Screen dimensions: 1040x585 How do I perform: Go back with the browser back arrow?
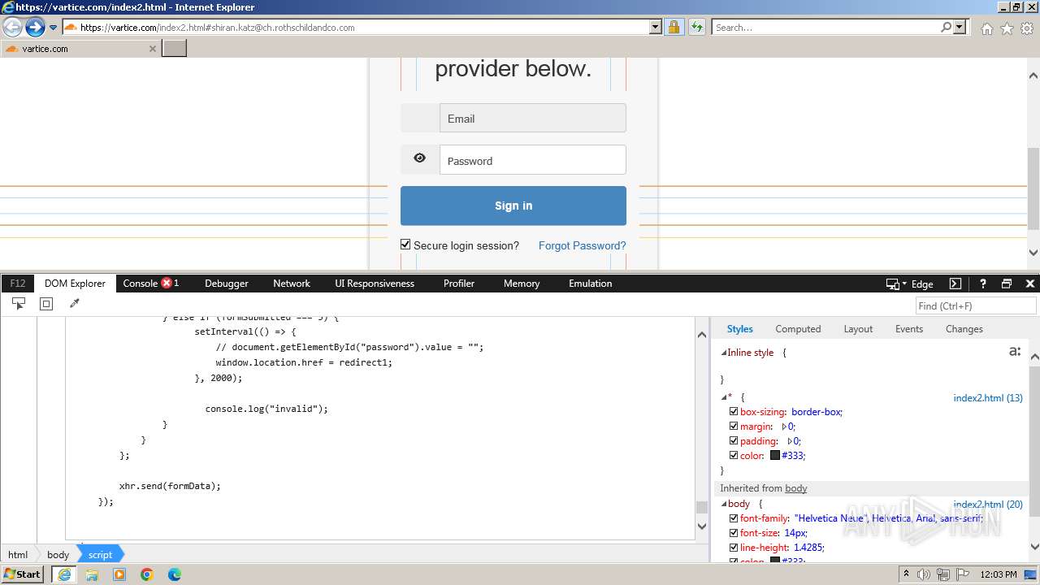tap(12, 27)
